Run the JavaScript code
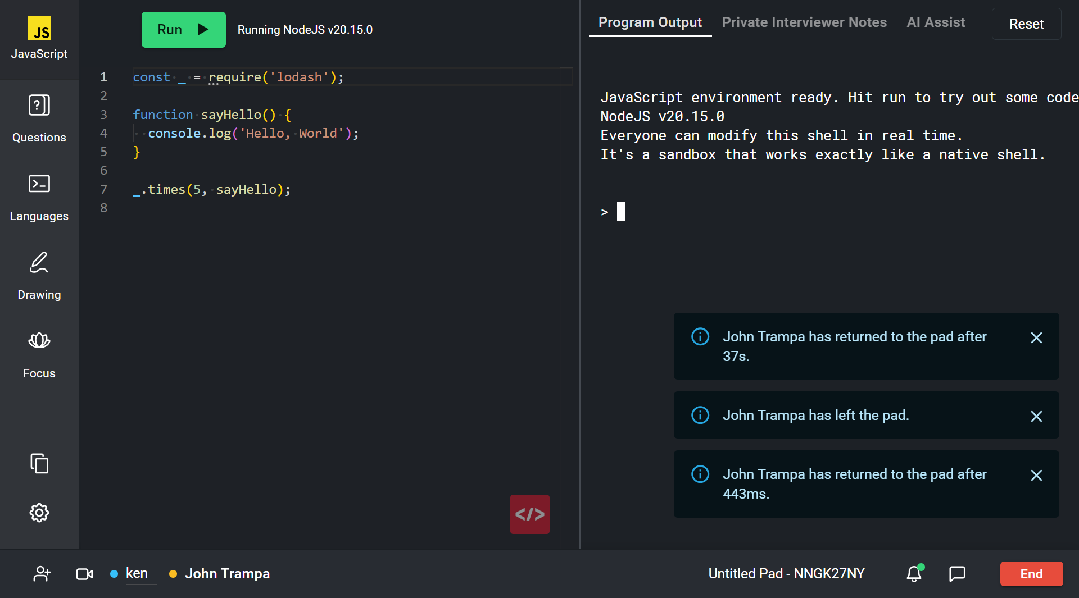Viewport: 1079px width, 598px height. 183,30
